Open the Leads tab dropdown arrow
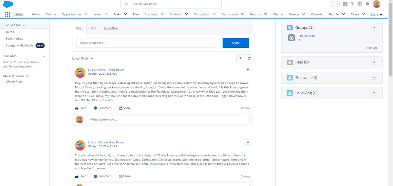Image resolution: width=393 pixels, height=186 pixels. coord(106,14)
